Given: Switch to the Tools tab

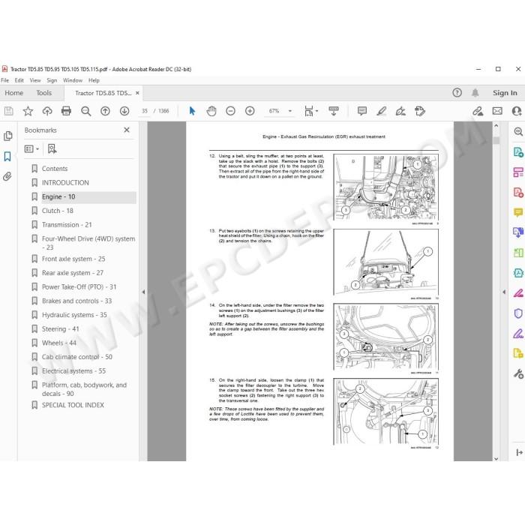Looking at the screenshot, I should tap(43, 93).
